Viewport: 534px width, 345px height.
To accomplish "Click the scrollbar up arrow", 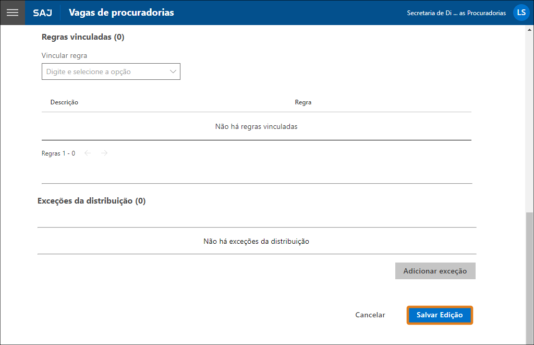I will pos(530,29).
